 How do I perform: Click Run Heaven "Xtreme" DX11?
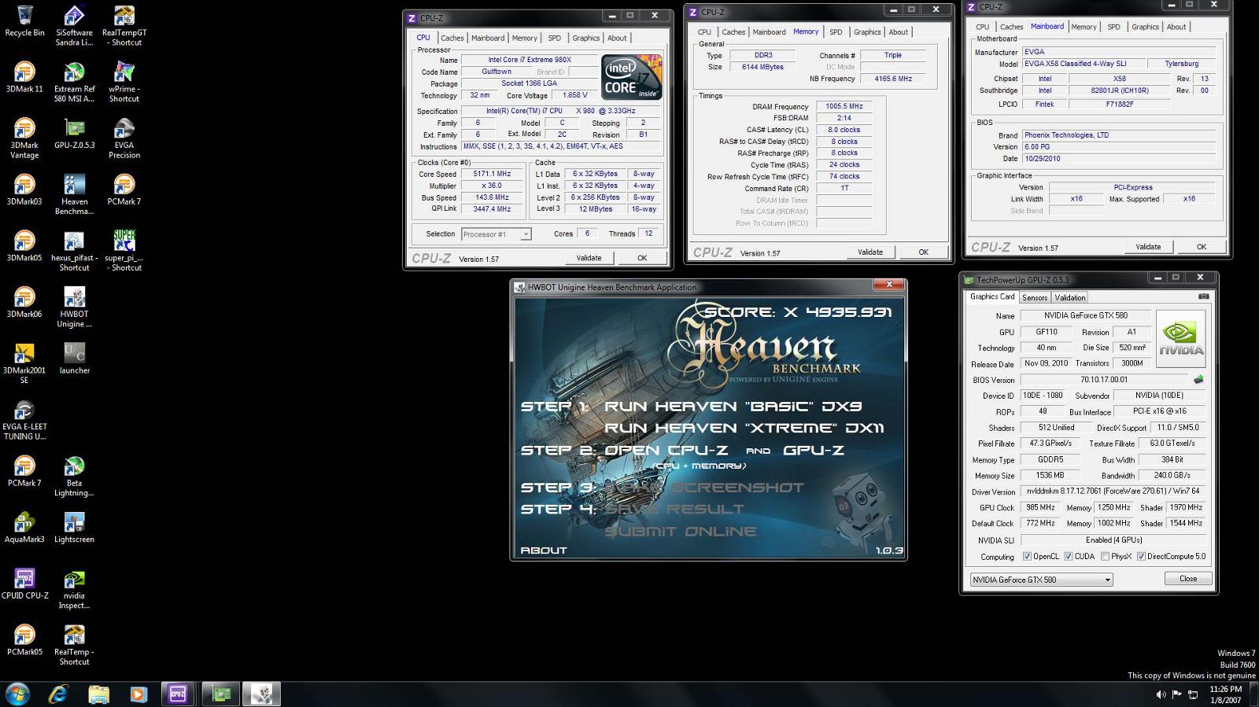(744, 429)
